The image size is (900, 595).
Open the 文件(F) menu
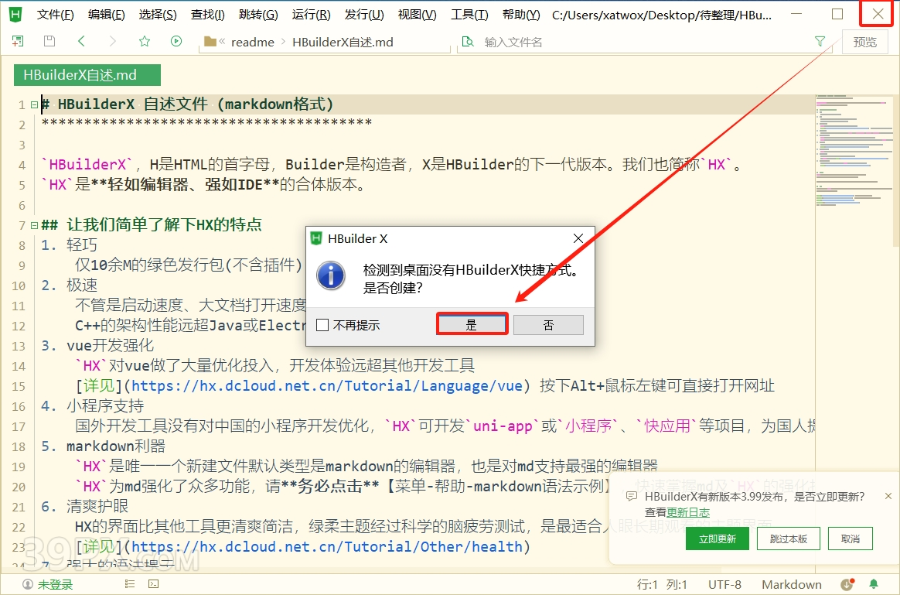[x=55, y=15]
